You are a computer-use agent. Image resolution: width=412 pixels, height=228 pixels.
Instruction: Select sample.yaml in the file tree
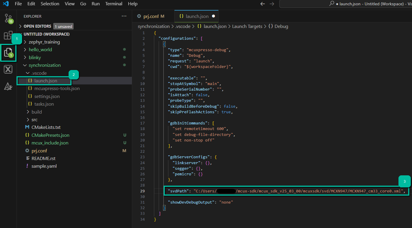44,166
